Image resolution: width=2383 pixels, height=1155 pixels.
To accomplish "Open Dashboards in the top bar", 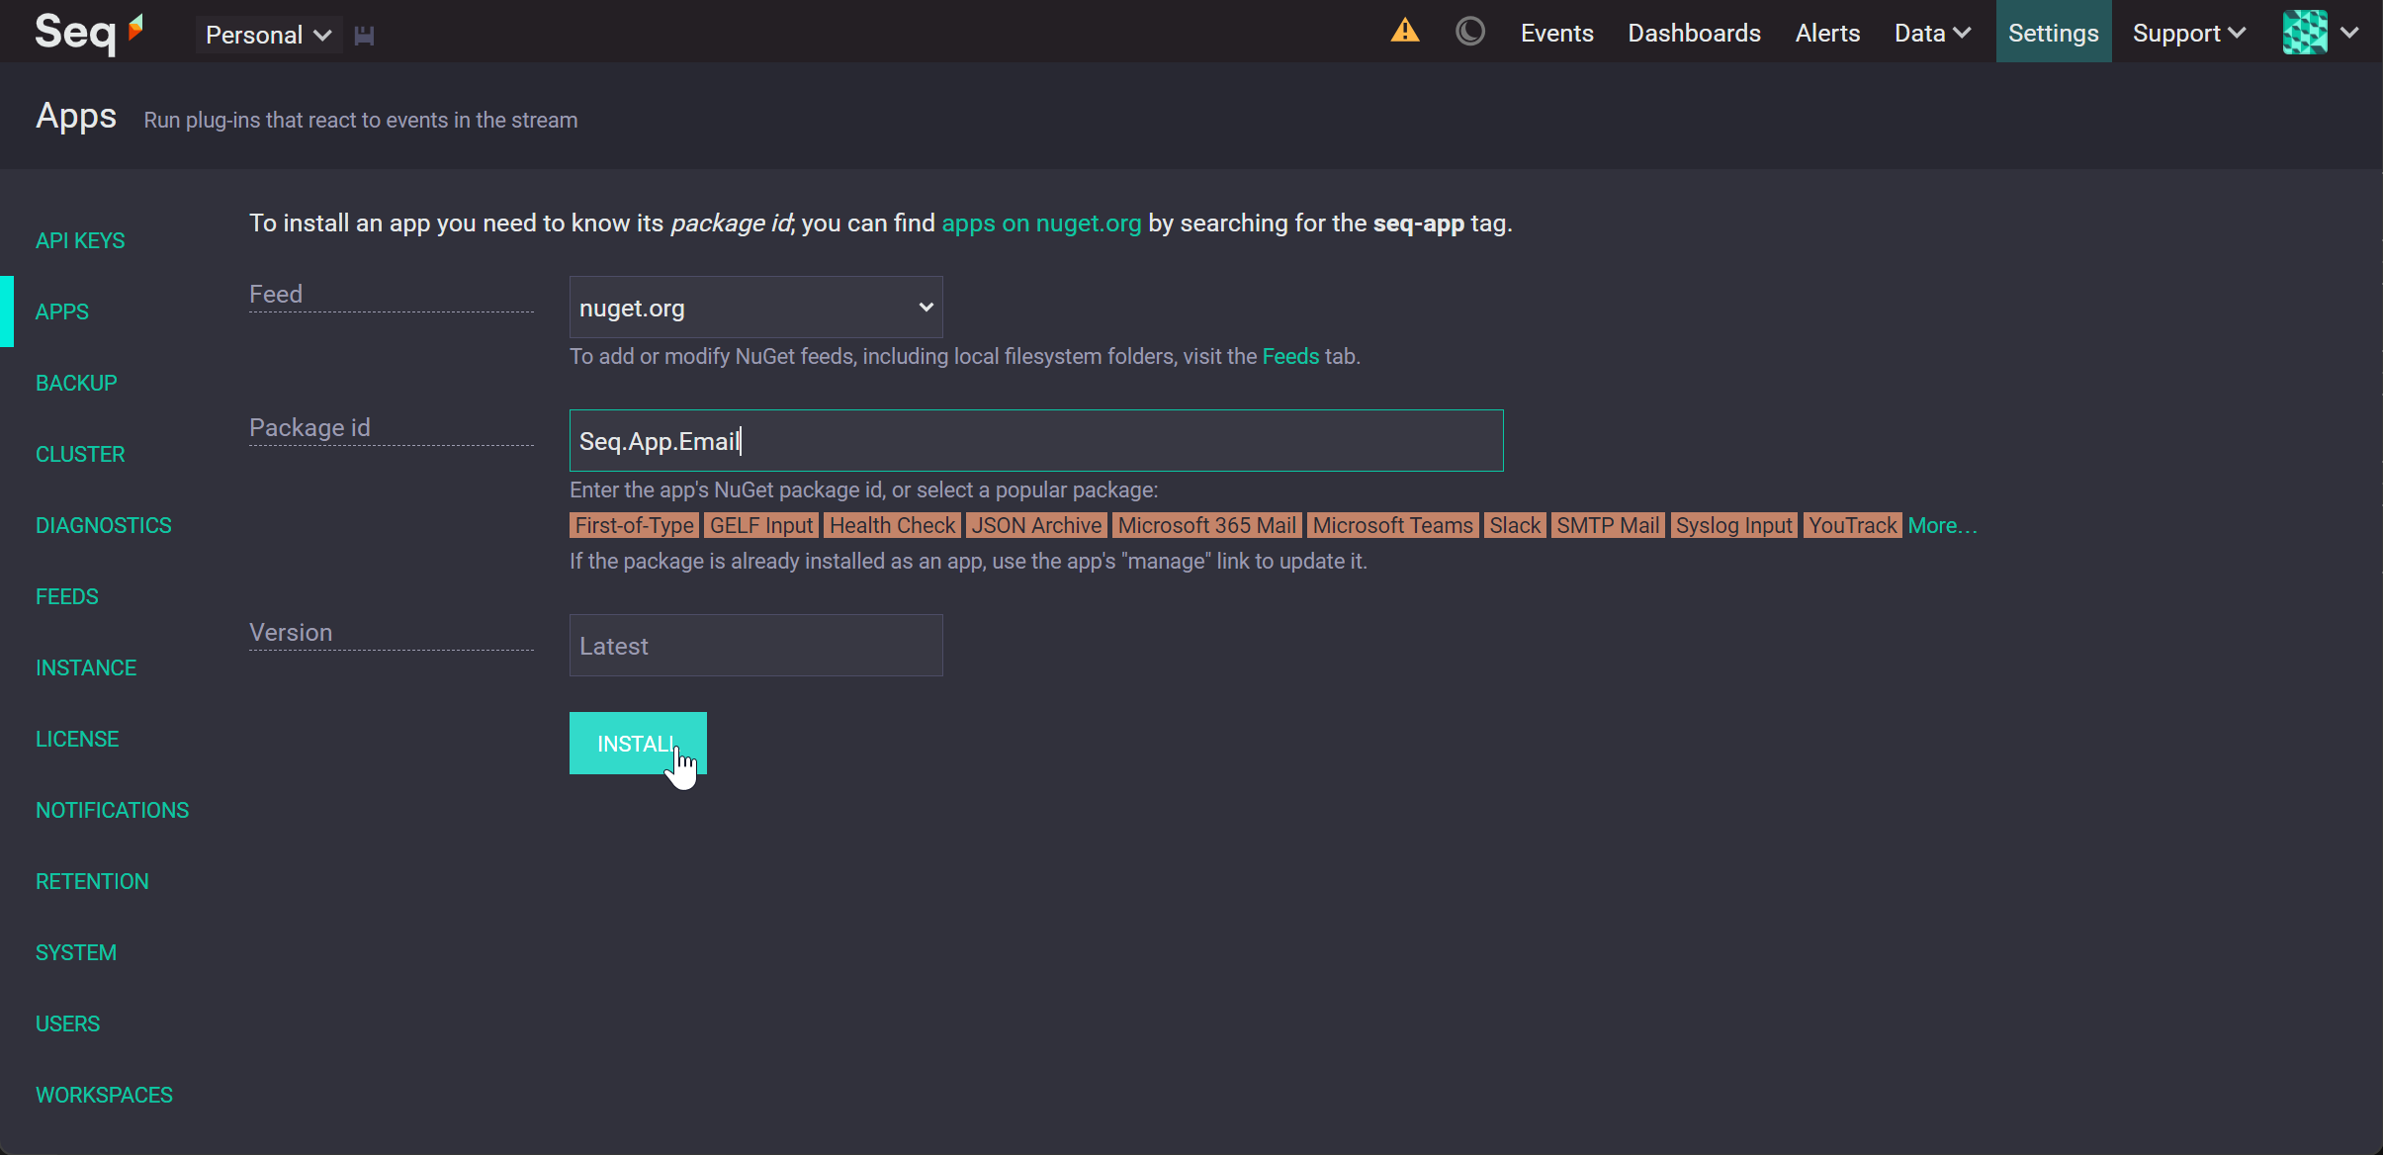I will [x=1694, y=33].
